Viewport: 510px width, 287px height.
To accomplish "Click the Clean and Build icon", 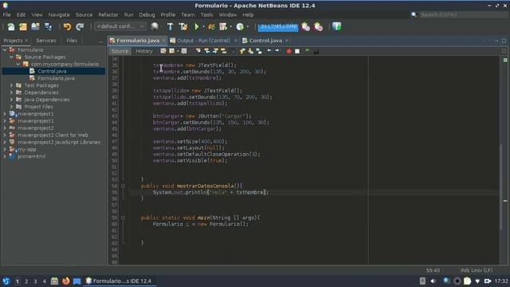I will 183,26.
